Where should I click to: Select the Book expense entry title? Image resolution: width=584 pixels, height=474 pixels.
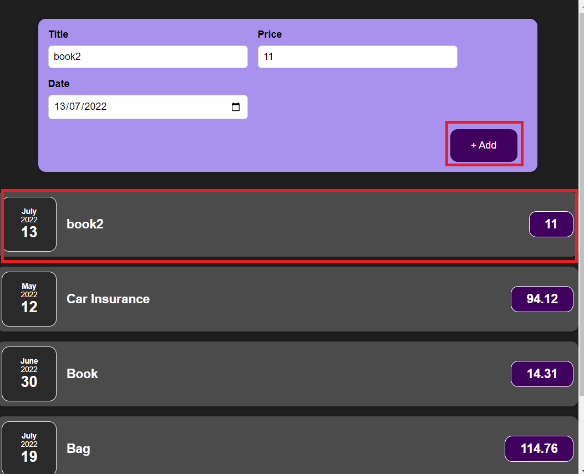(82, 374)
